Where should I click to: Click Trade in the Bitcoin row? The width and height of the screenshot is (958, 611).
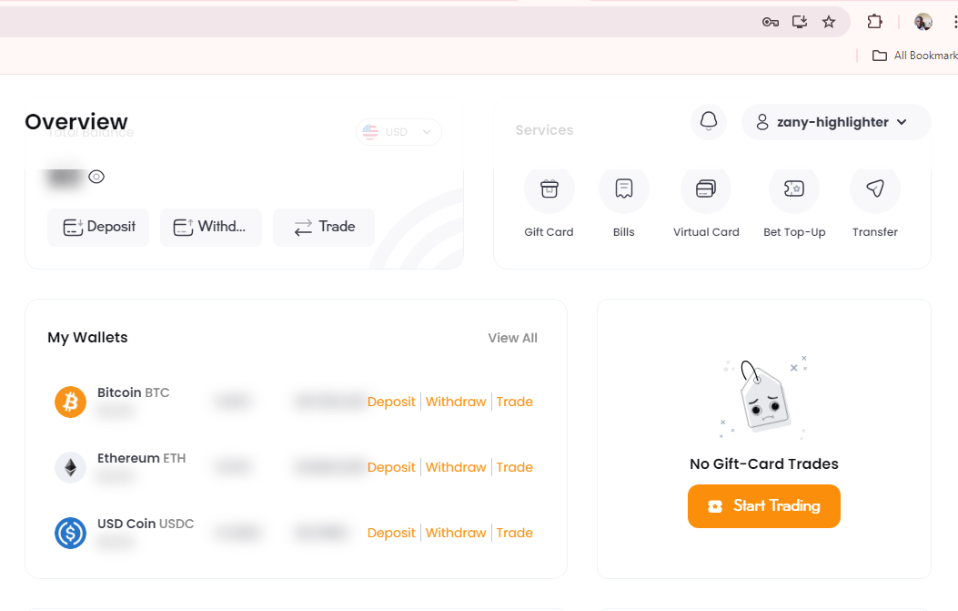[514, 402]
